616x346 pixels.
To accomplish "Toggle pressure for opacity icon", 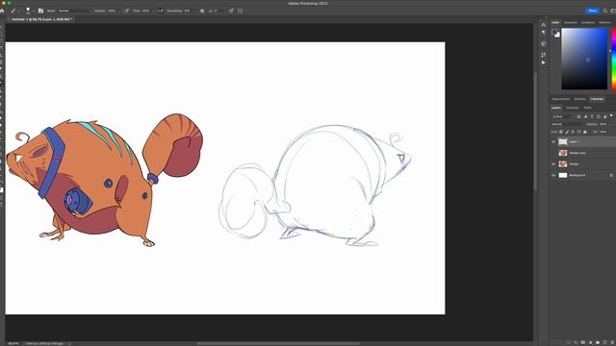I will pyautogui.click(x=126, y=11).
